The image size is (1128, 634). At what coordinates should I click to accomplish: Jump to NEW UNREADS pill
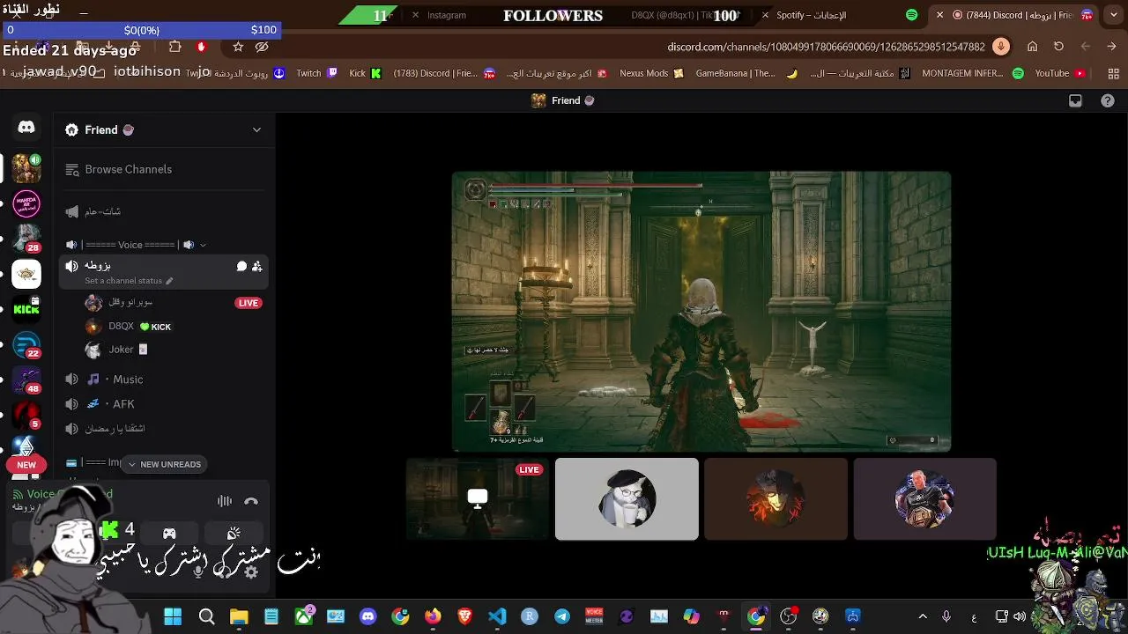click(164, 464)
